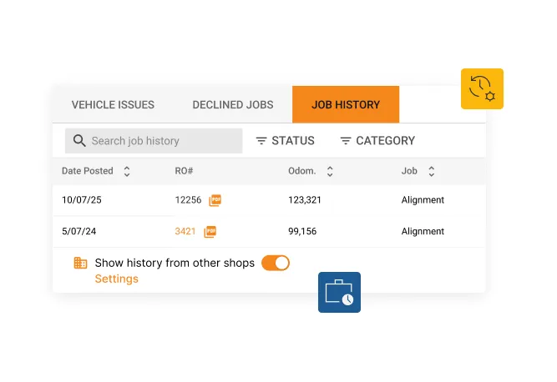Open repair order 3421 link

185,231
